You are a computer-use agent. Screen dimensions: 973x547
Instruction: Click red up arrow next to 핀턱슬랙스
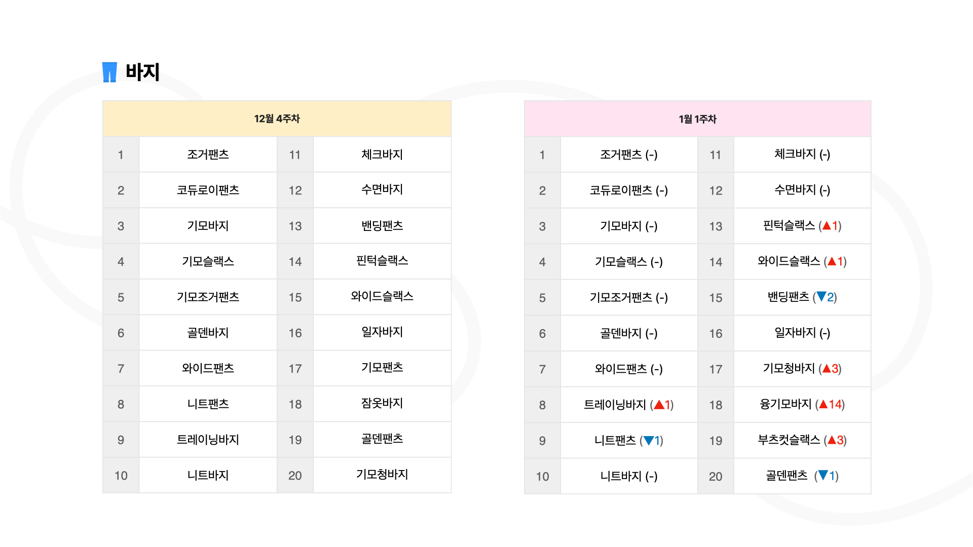pos(827,226)
